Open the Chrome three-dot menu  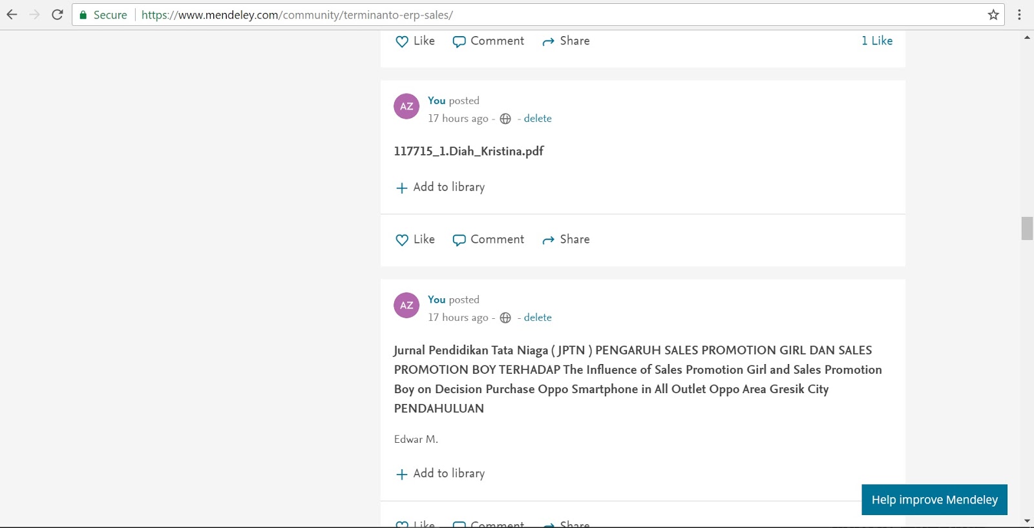pos(1019,14)
